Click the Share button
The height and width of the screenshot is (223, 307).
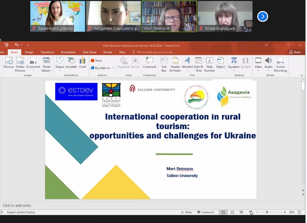coord(295,52)
